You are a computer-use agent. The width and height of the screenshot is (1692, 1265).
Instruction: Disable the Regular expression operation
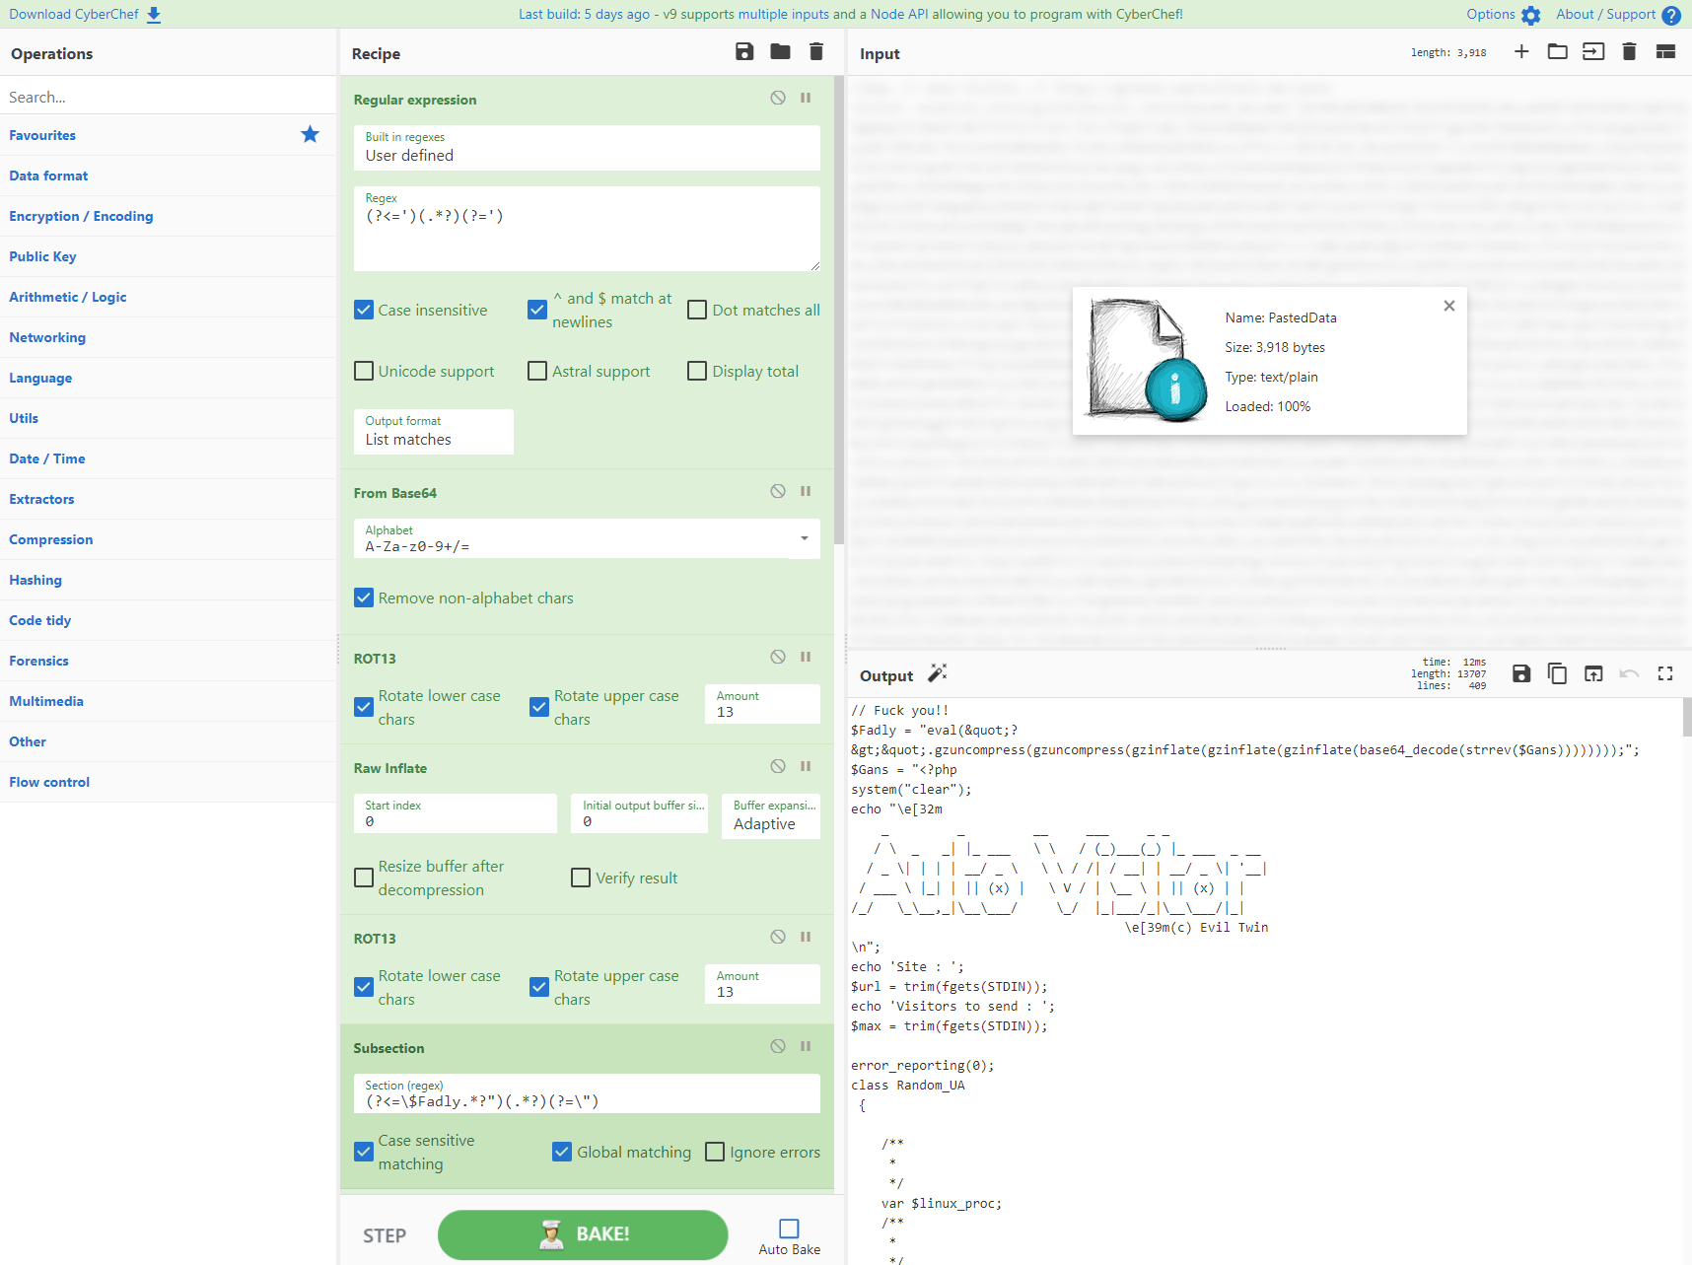pos(778,98)
